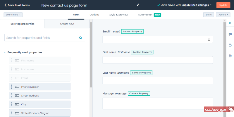Image resolution: width=234 pixels, height=117 pixels.
Task: Click the pencil icon to edit form name
Action: 138,5
